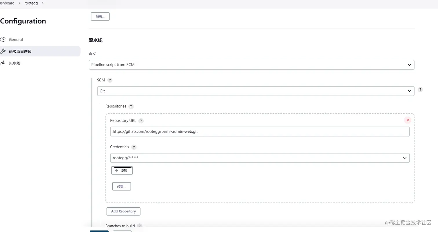438x232 pixels.
Task: Open help for SCM label
Action: point(110,80)
